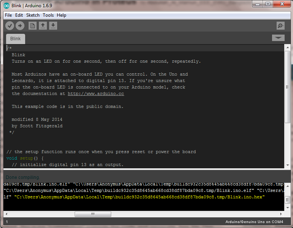Image resolution: width=293 pixels, height=228 pixels.
Task: Click 'modified 8 May 2014' comment line
Action: tap(37, 119)
